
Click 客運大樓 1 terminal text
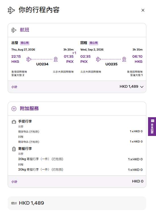click(x=136, y=75)
